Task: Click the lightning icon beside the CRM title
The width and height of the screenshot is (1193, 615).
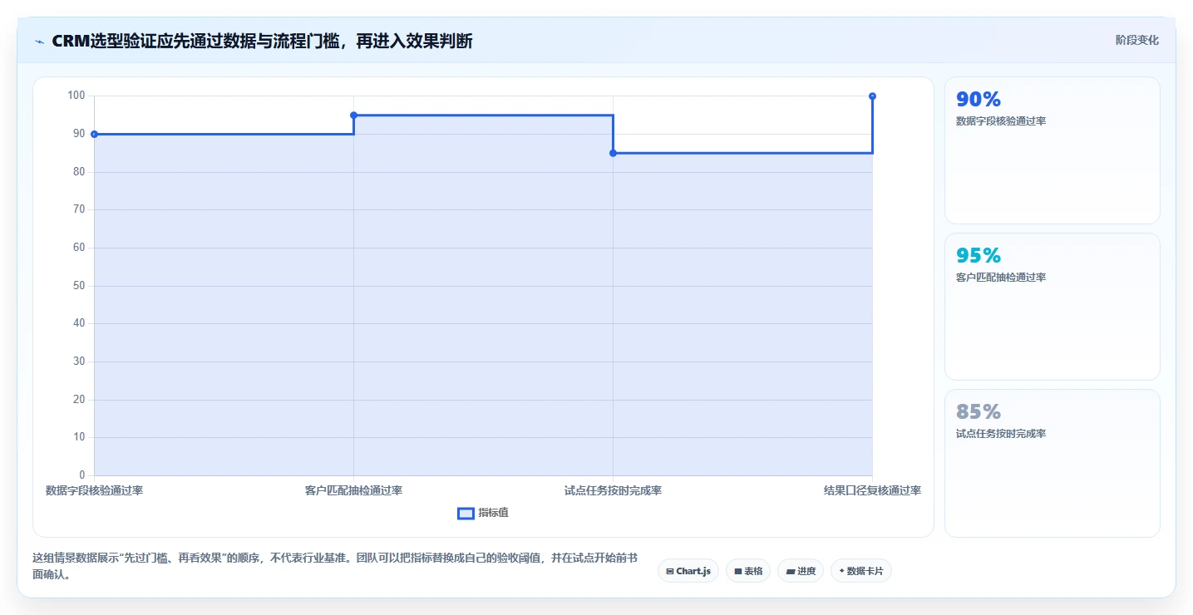Action: [x=39, y=42]
